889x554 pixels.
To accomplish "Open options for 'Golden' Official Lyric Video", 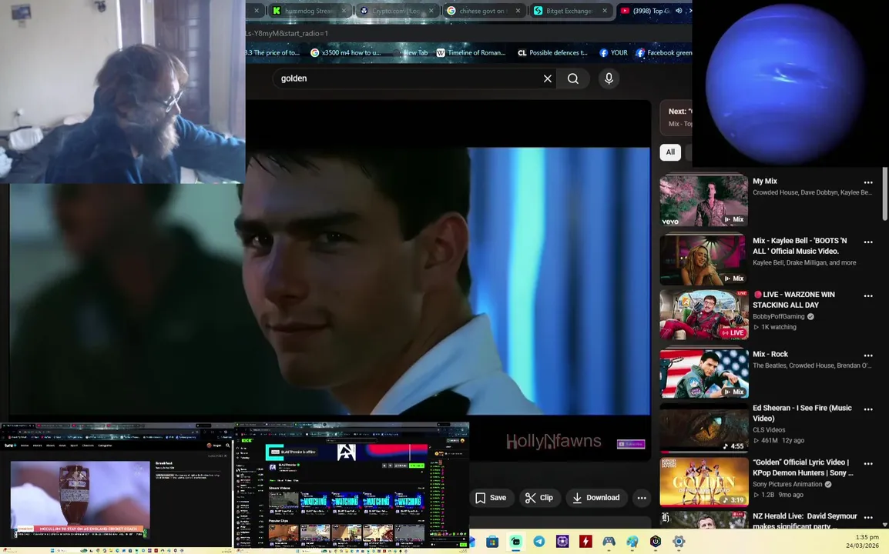I will pos(868,463).
